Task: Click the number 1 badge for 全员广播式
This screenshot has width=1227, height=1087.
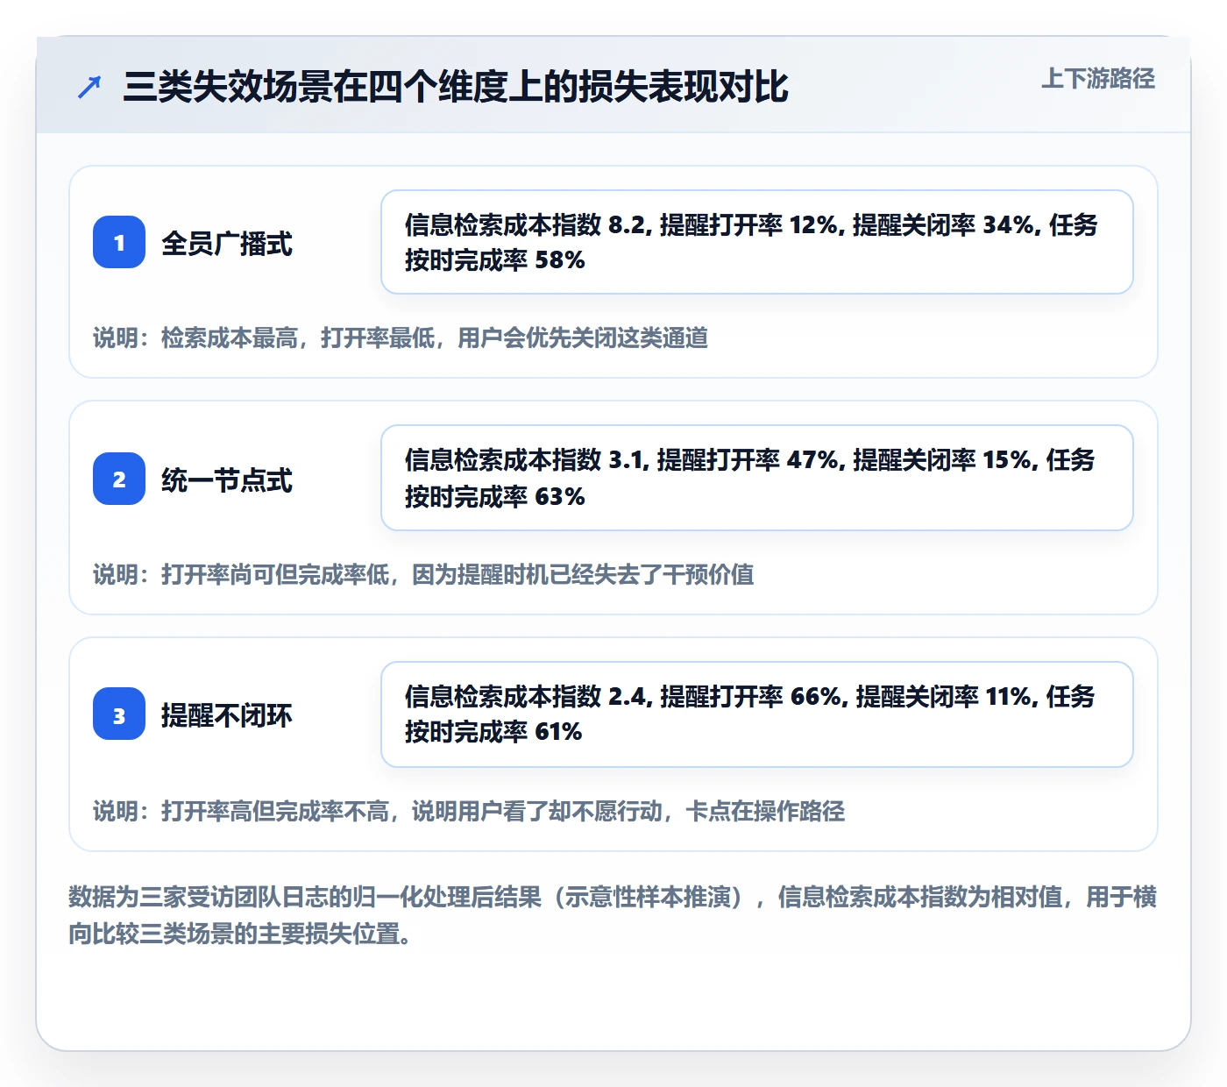Action: (119, 242)
